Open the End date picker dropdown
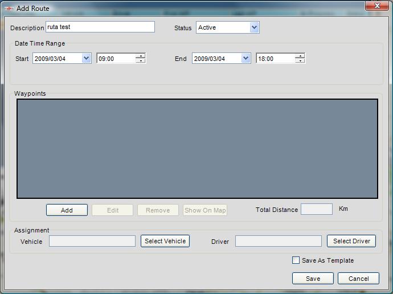The height and width of the screenshot is (294, 393). (245, 58)
